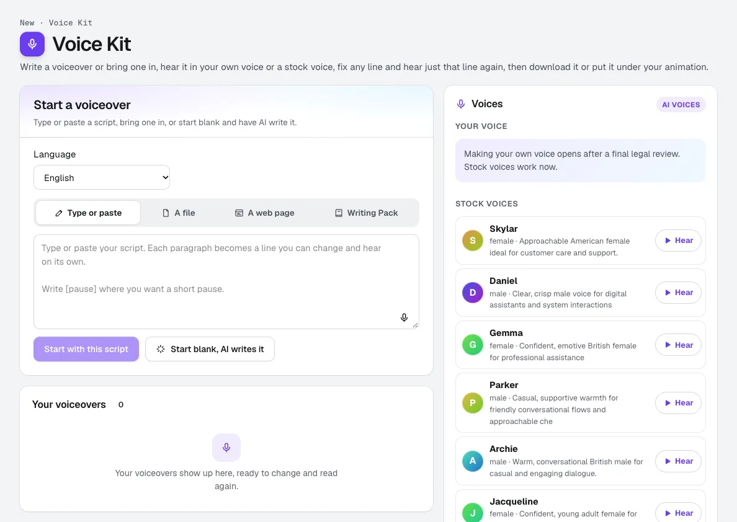Image resolution: width=737 pixels, height=522 pixels.
Task: Hear the Archie voice sample
Action: 678,461
